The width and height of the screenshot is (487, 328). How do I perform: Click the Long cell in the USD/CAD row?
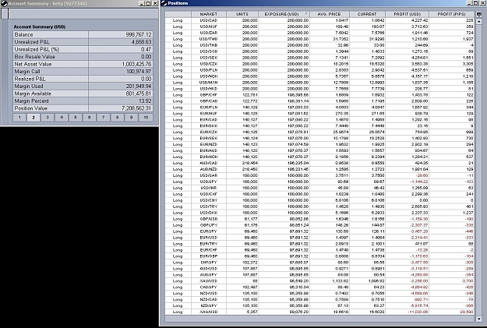pyautogui.click(x=178, y=20)
